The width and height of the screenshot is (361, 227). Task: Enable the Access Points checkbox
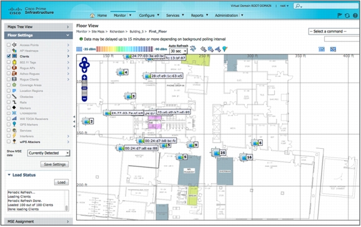click(x=9, y=45)
